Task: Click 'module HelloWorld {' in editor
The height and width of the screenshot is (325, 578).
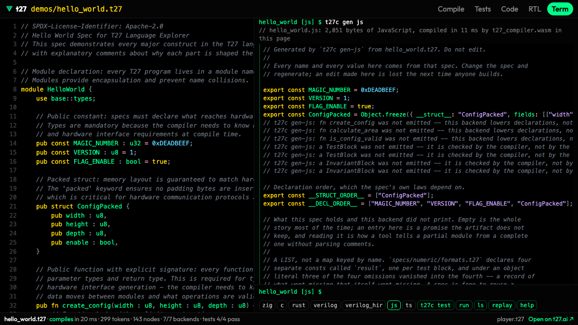Action: [57, 89]
